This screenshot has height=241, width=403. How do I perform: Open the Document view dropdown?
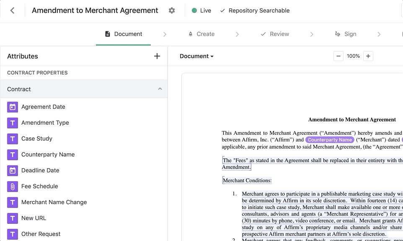coord(196,56)
